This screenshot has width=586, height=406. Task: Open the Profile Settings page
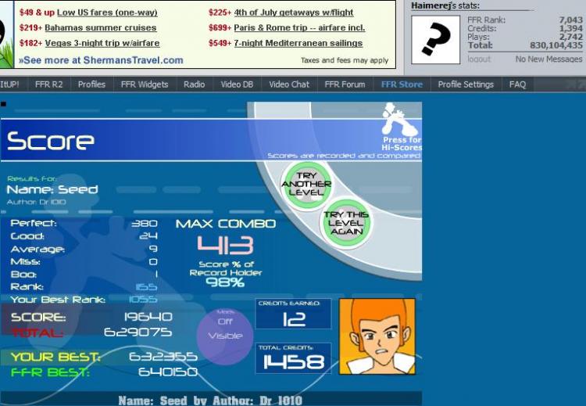(x=466, y=84)
